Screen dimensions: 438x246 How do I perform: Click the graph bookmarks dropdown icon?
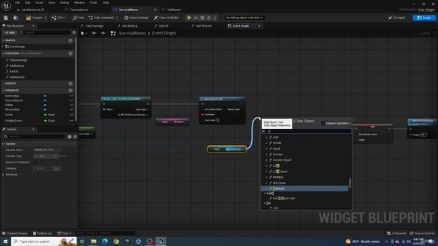83,33
